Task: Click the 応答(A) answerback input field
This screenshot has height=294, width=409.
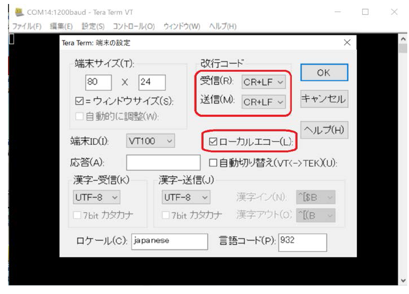Action: pyautogui.click(x=163, y=163)
